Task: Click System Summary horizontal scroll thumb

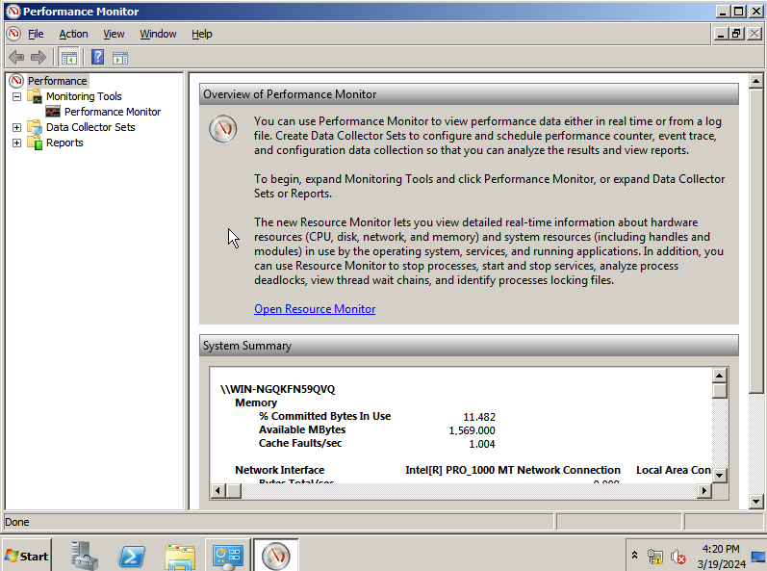Action: 233,490
